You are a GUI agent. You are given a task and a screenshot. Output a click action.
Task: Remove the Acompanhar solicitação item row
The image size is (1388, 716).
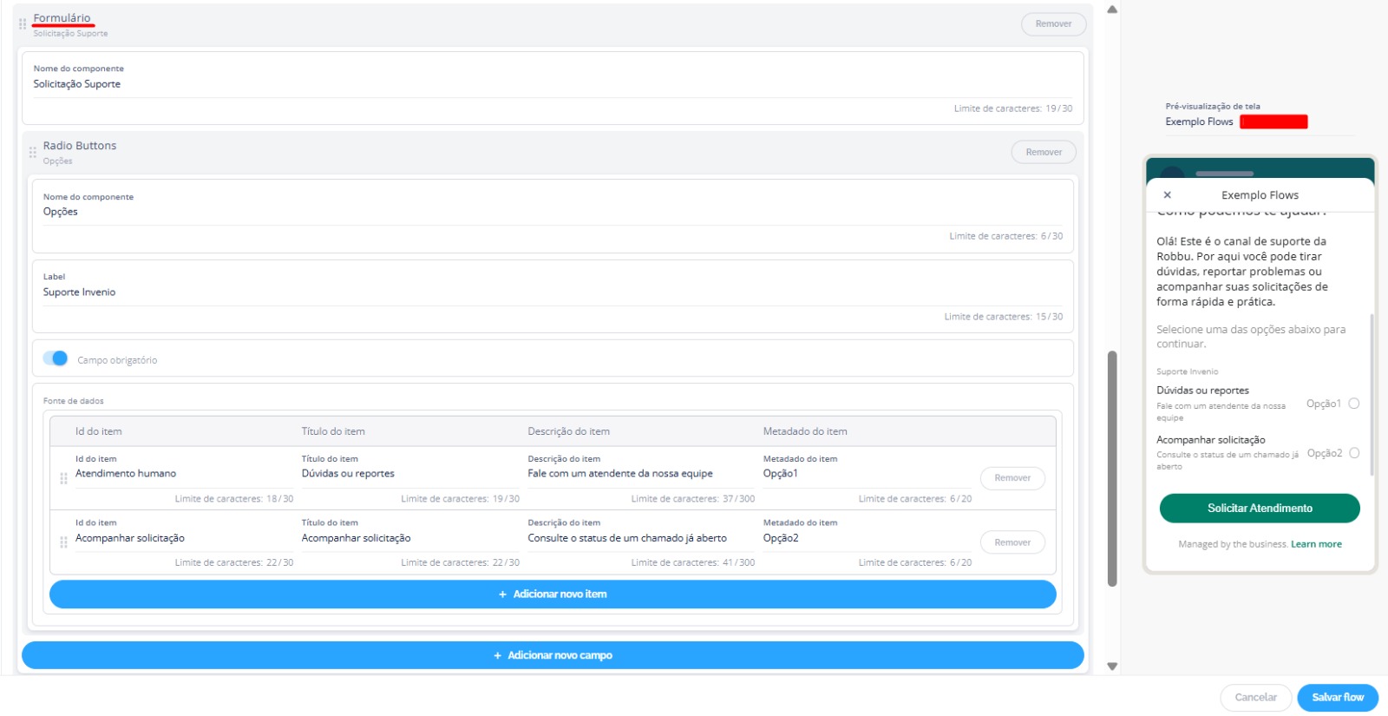point(1012,542)
